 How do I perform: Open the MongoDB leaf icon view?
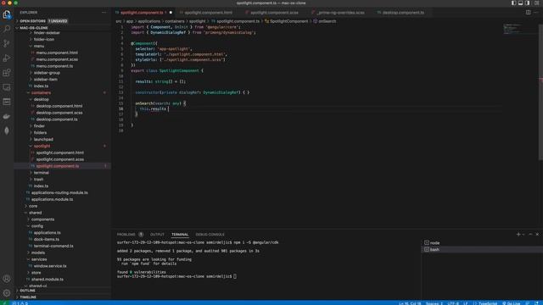7,130
